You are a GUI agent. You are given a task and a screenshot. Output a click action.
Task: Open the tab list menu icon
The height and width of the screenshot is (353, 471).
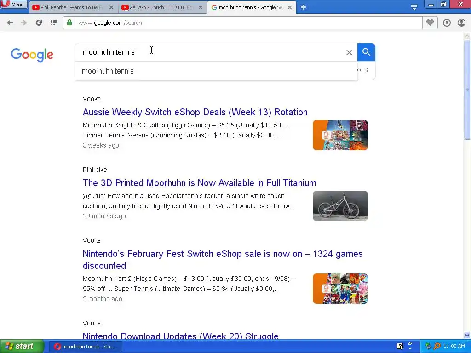pyautogui.click(x=414, y=7)
